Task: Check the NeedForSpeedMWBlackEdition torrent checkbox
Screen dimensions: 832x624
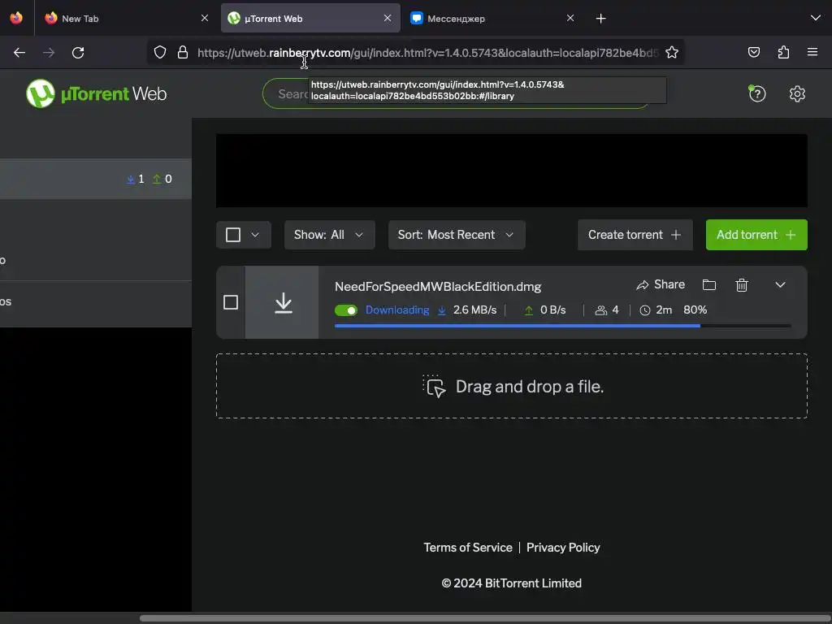Action: coord(231,302)
